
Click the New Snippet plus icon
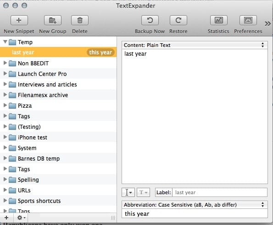click(x=19, y=20)
